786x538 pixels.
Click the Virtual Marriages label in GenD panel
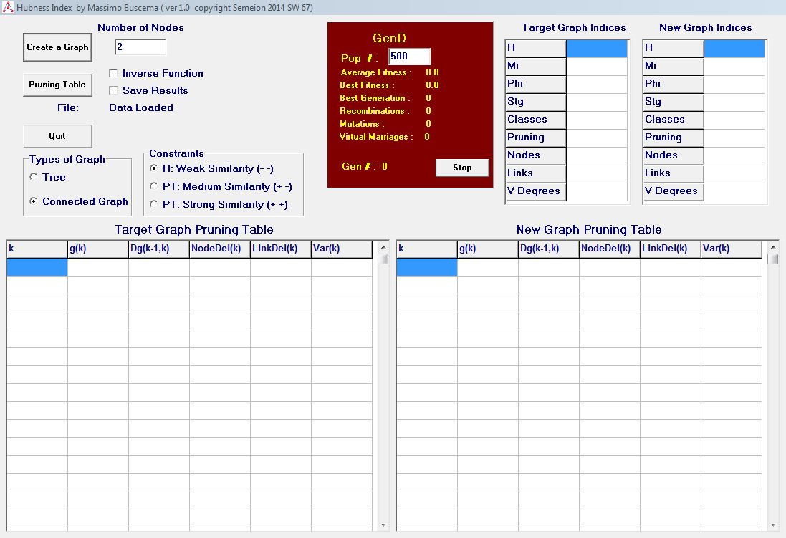click(x=376, y=136)
